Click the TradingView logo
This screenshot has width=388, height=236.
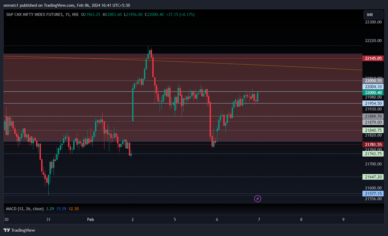(x=19, y=230)
